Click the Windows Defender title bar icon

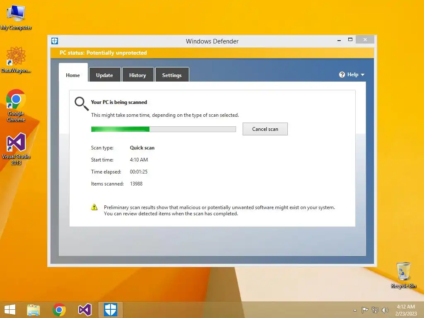tap(55, 41)
